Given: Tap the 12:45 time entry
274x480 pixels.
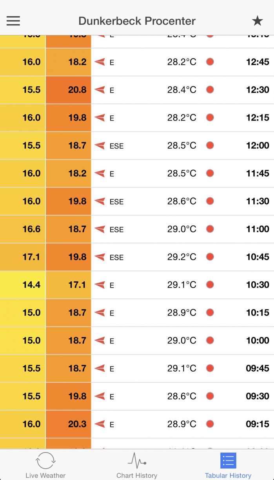Looking at the screenshot, I should click(x=258, y=62).
